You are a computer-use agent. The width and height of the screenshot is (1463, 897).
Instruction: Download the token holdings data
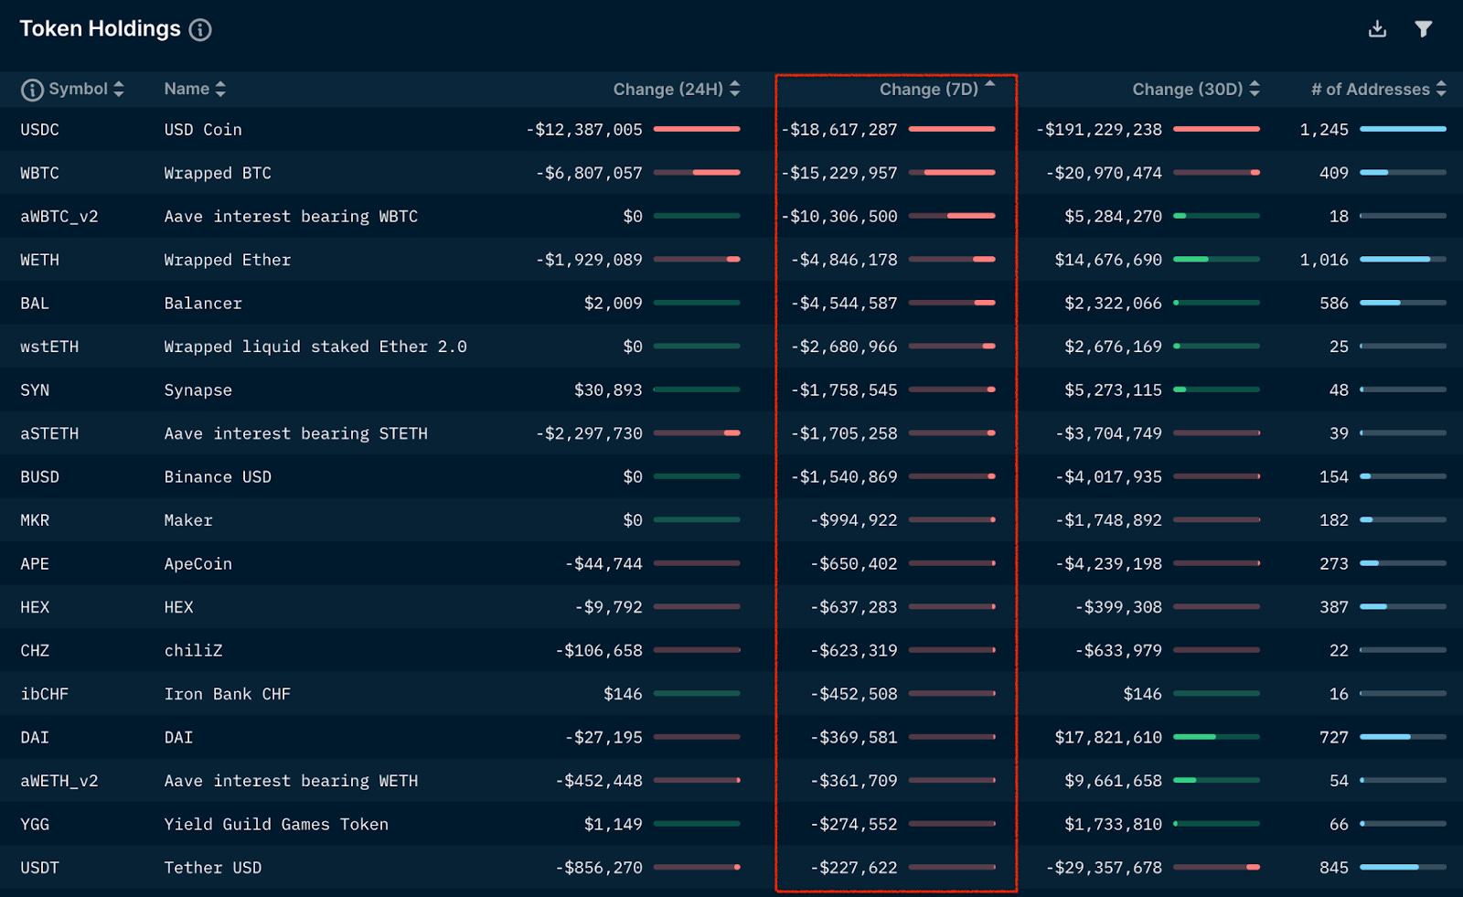tap(1377, 29)
